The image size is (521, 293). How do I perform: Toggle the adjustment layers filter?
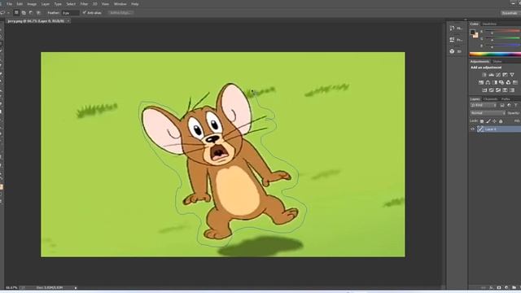(509, 105)
